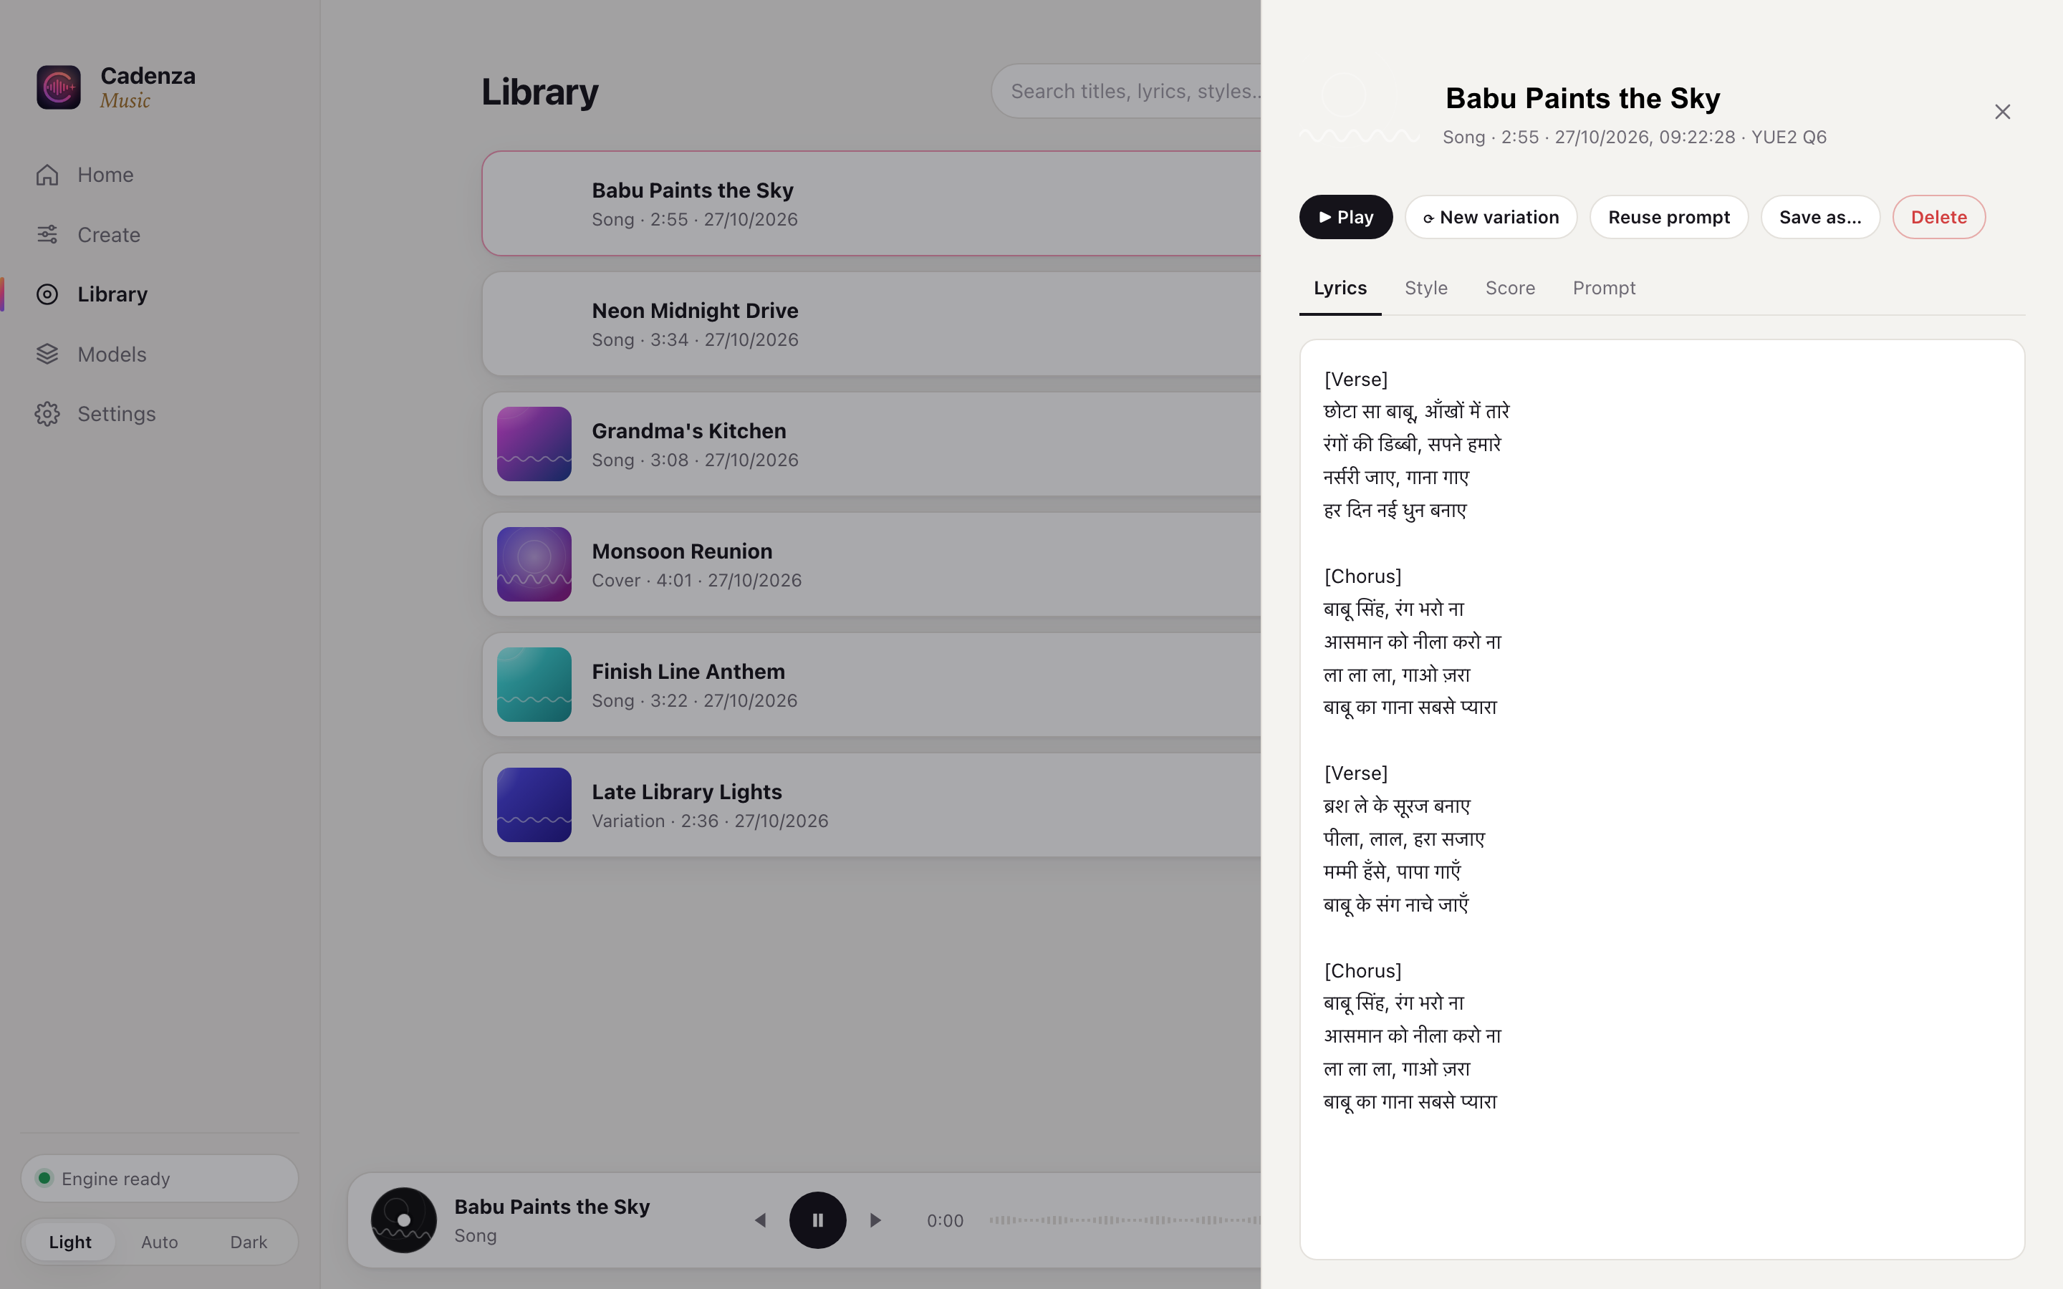
Task: Click Monsoon Reunion cover art thumbnail
Action: click(x=534, y=564)
